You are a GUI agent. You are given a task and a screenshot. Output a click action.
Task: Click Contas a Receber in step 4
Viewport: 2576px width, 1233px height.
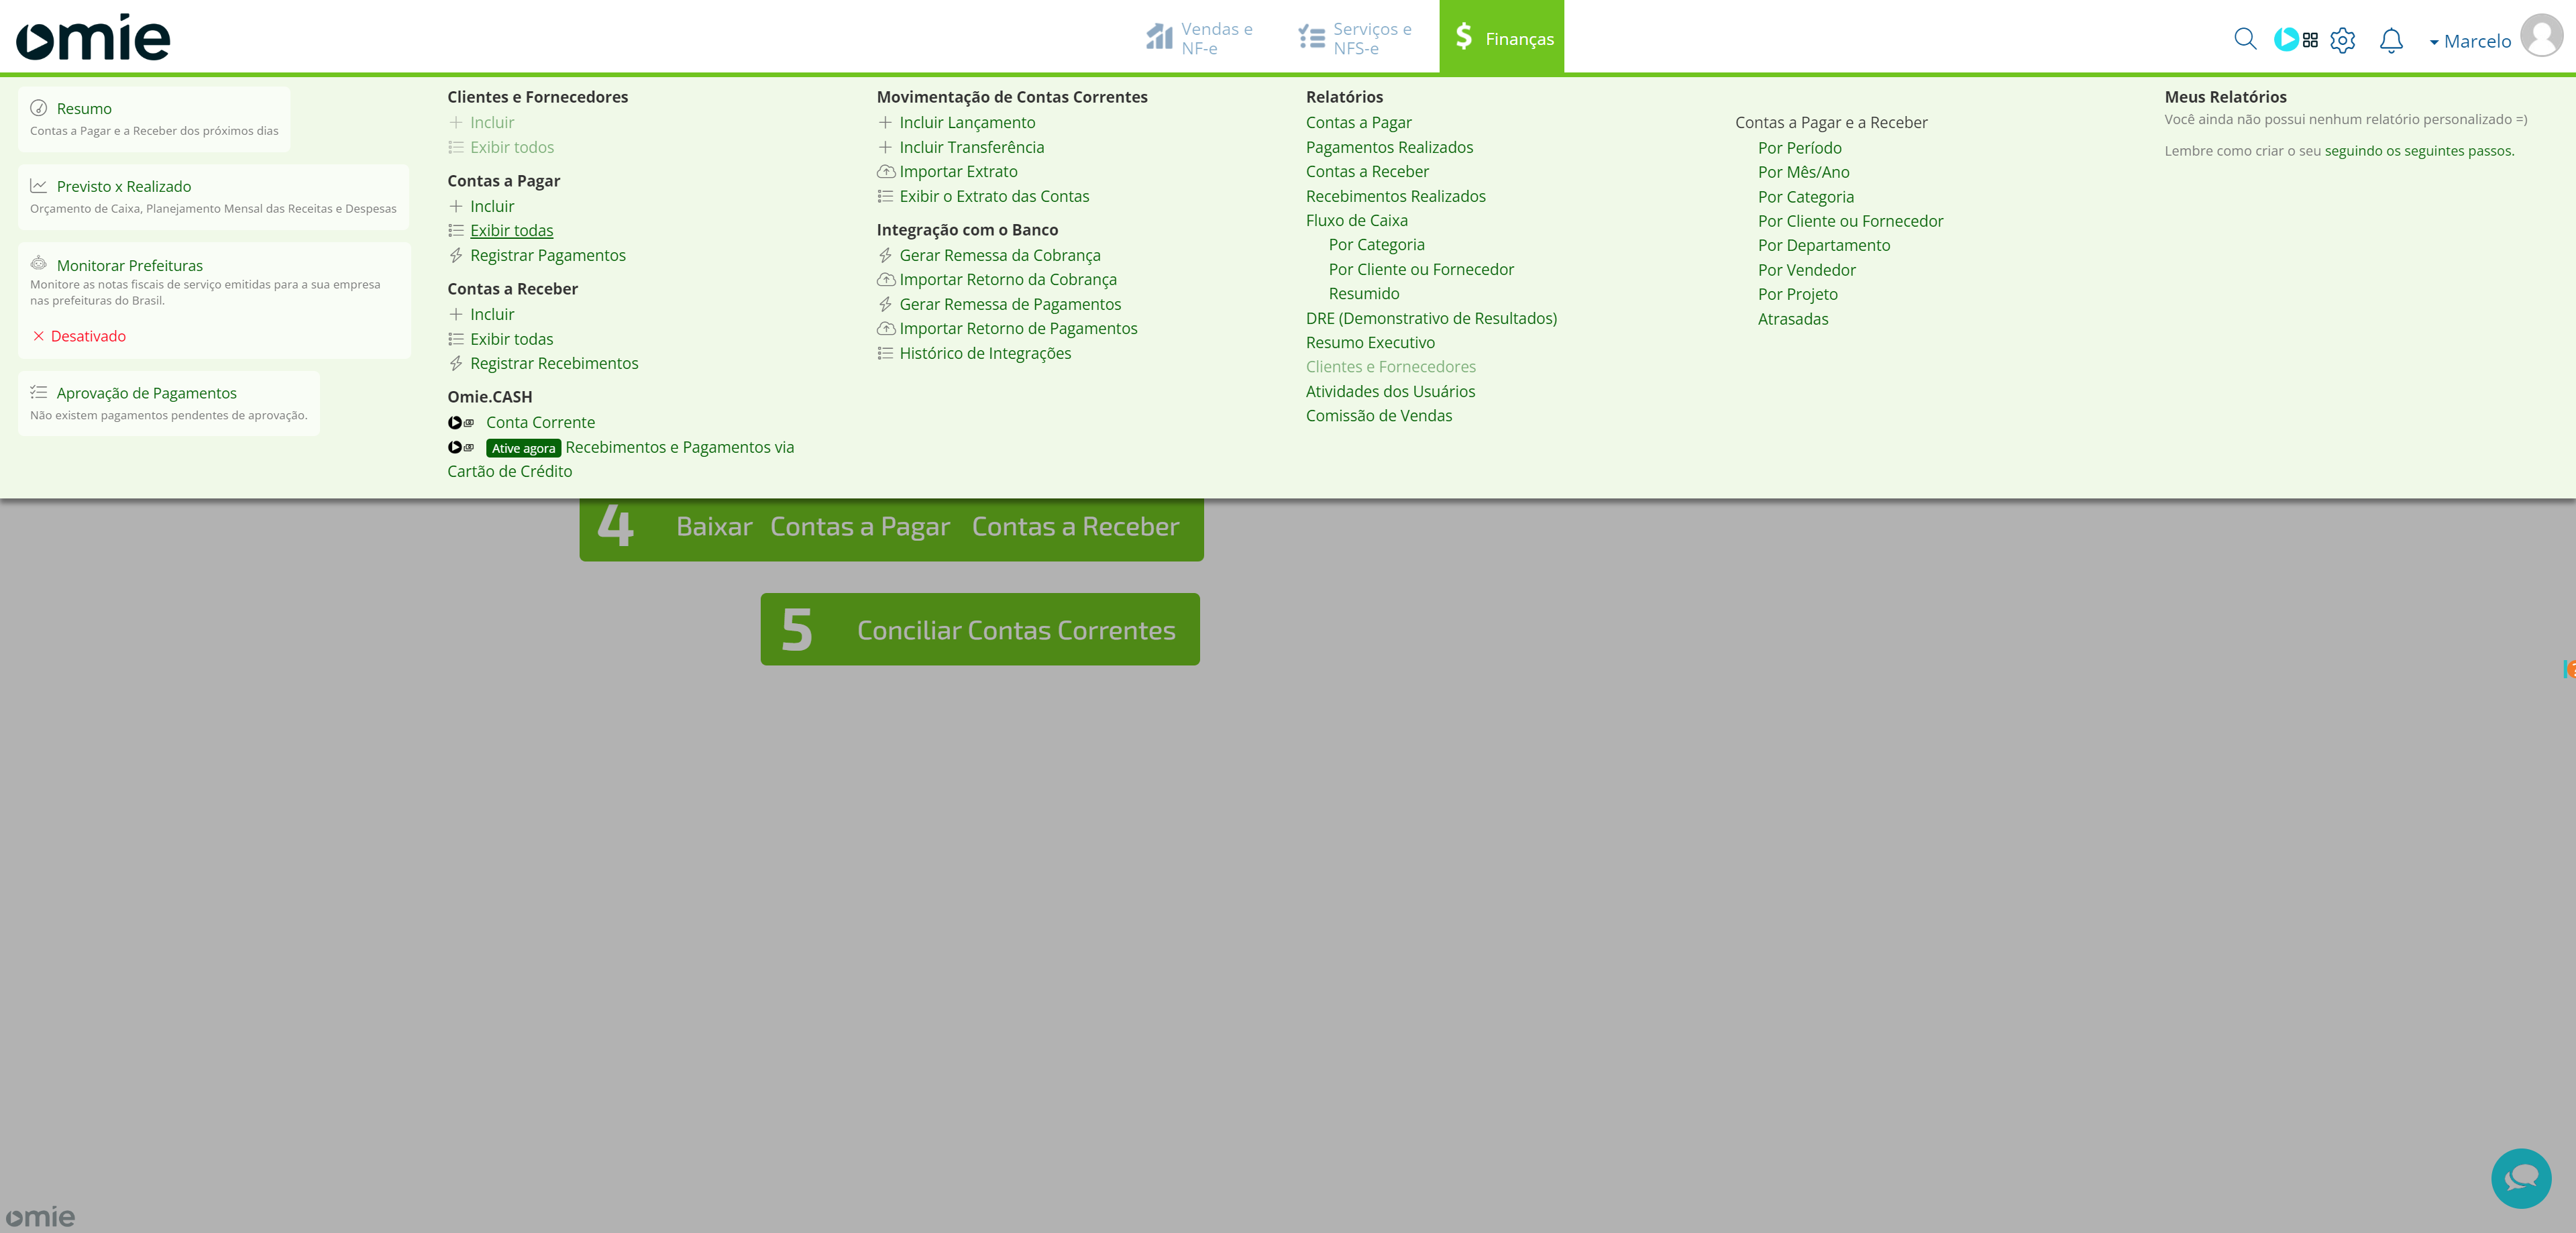[1075, 526]
